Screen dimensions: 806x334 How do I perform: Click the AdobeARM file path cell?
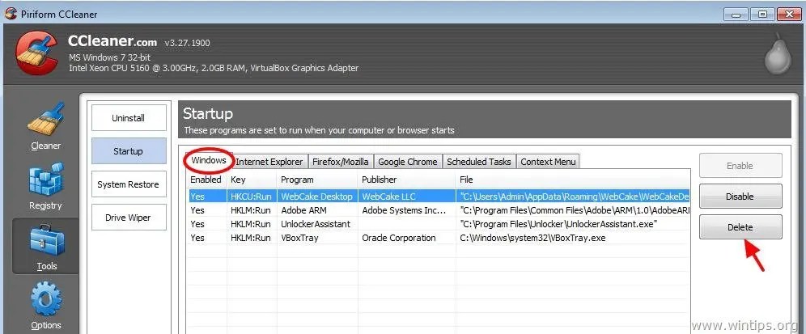(575, 210)
